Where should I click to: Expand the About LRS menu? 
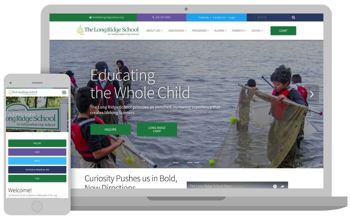(155, 31)
